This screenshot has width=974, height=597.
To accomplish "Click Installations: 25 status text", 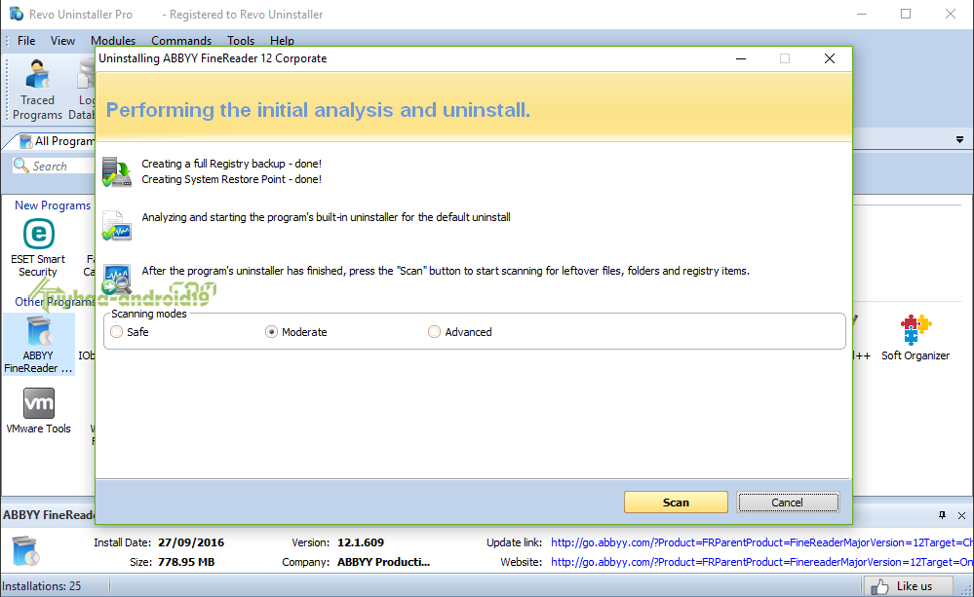I will [x=42, y=586].
